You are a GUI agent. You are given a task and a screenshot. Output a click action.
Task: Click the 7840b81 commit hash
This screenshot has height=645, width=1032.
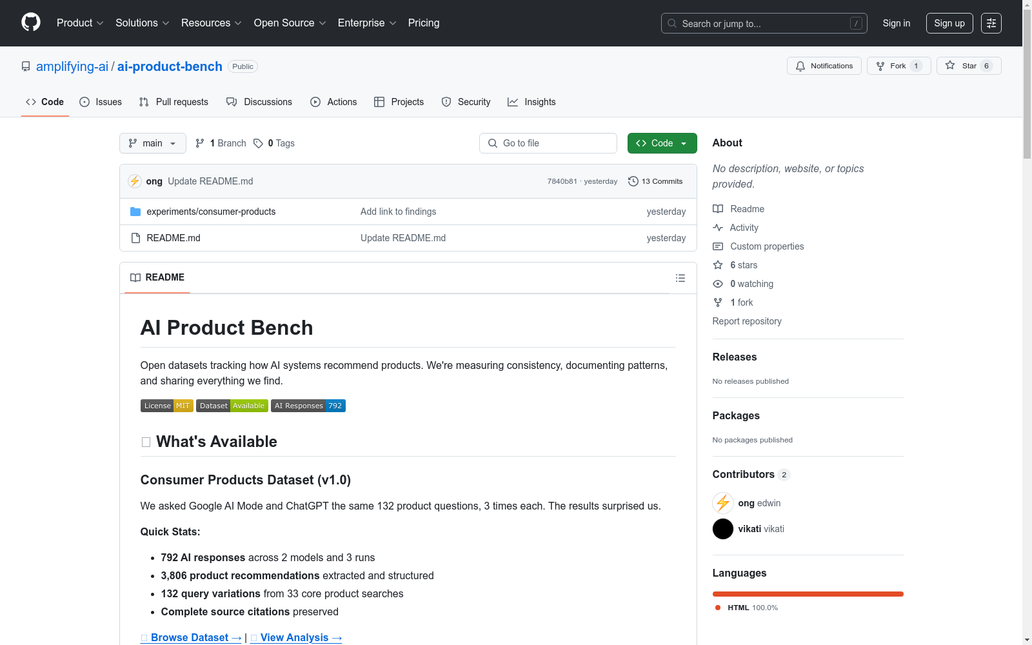pos(562,181)
